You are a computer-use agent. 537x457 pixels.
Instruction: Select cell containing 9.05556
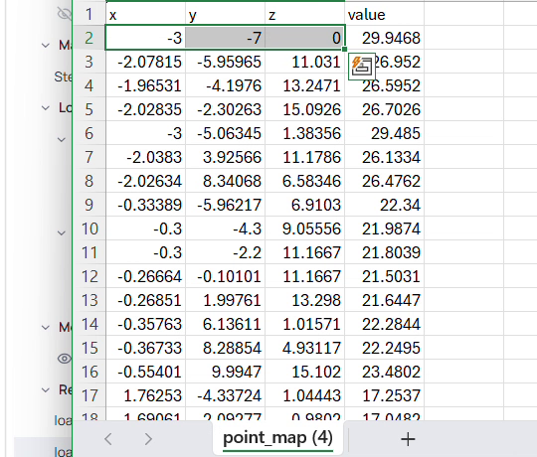[305, 228]
